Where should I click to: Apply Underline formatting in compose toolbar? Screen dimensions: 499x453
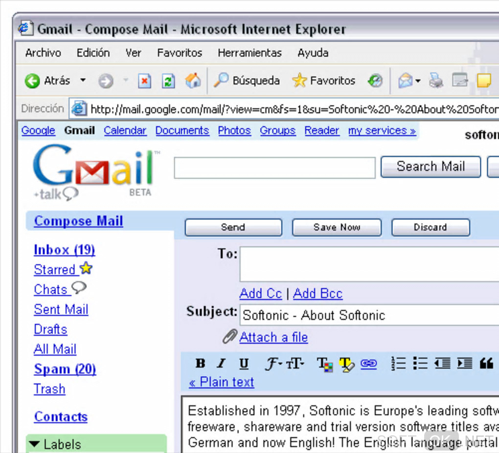coord(244,364)
